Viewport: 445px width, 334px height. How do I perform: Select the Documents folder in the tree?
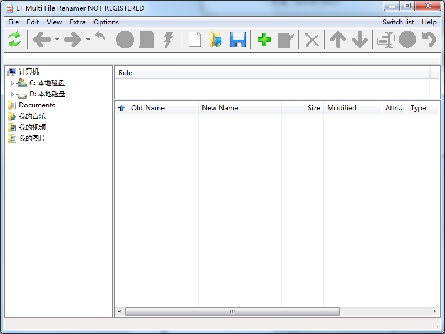click(37, 105)
